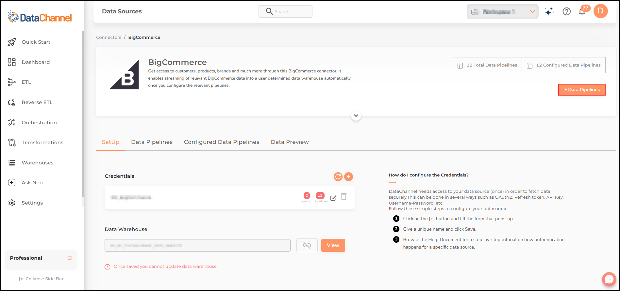Screen dimensions: 620x291
Task: Open Professional plan external link icon
Action: point(70,258)
